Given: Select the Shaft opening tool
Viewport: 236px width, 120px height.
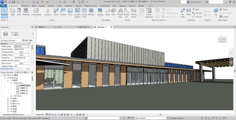Looking at the screenshot, I should (x=188, y=12).
